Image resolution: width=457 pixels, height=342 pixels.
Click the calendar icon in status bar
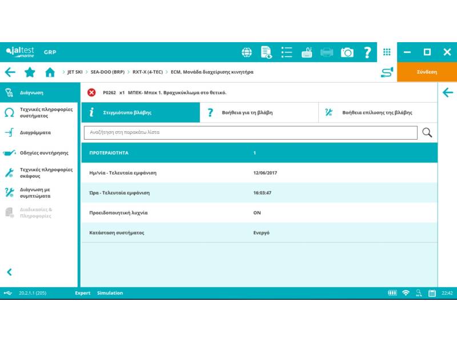432,293
